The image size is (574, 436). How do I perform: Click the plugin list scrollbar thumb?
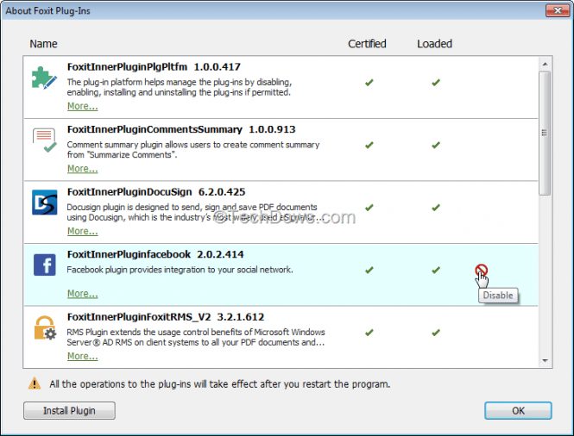[545, 134]
